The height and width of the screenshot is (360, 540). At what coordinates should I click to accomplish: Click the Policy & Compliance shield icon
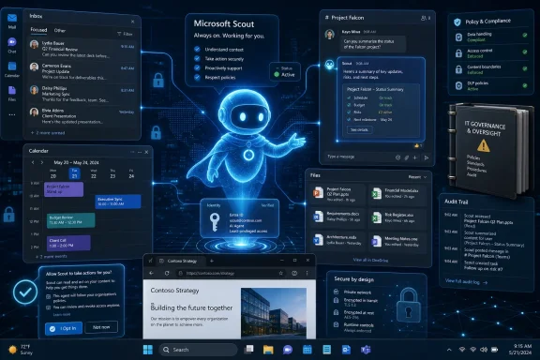[457, 22]
